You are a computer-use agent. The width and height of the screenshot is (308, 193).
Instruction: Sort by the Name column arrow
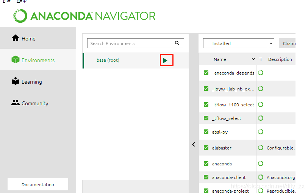253,59
